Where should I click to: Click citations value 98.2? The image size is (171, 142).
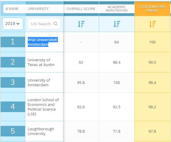point(152,107)
